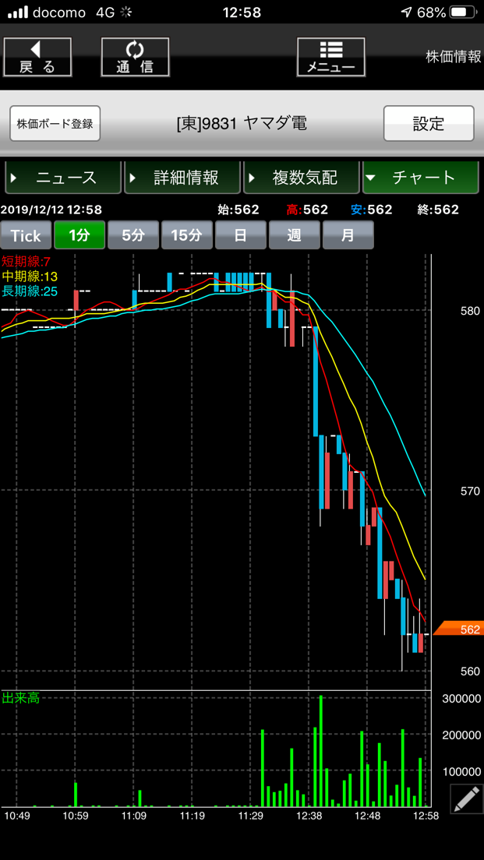Tap the 出来高 volume label
The width and height of the screenshot is (484, 860).
[21, 698]
